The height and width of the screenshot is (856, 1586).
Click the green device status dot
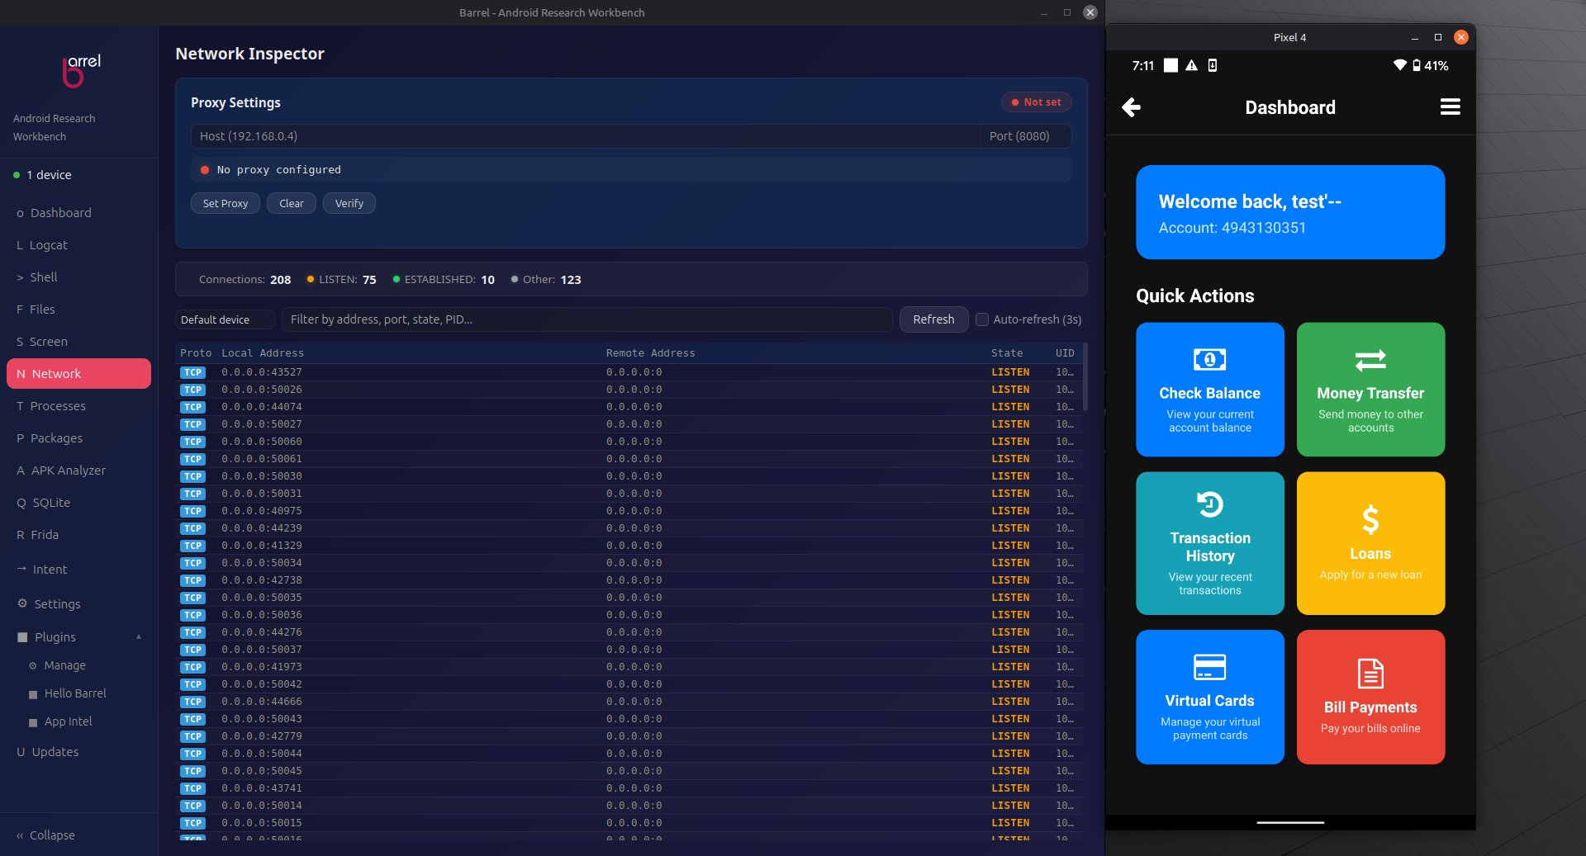click(x=17, y=175)
